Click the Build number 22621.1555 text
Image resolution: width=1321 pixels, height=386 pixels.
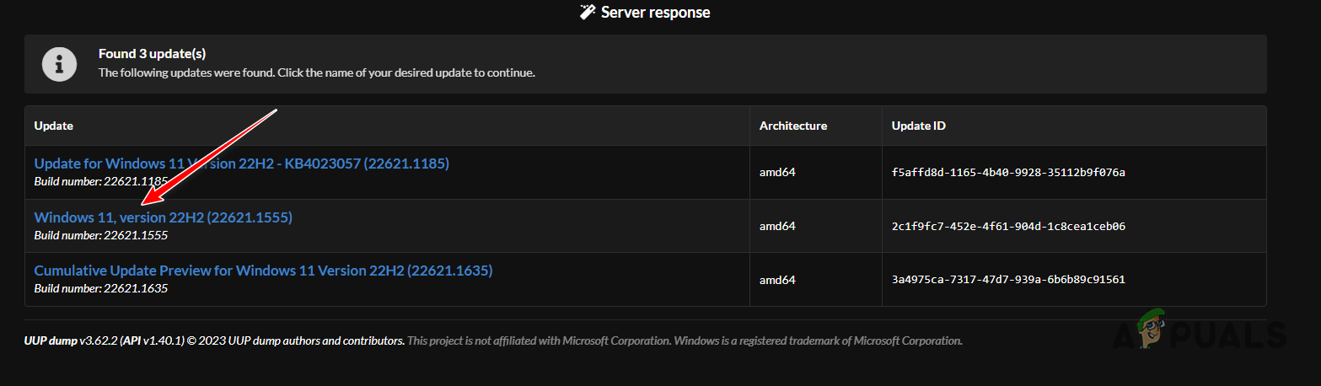pos(101,235)
